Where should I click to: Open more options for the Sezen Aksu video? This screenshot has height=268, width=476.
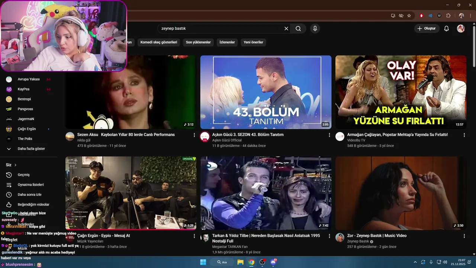coord(194,135)
